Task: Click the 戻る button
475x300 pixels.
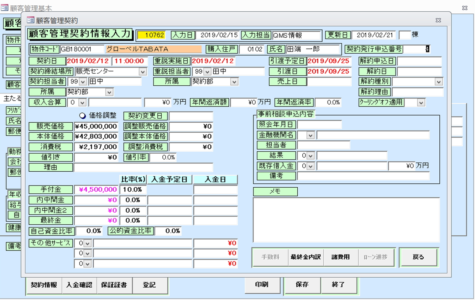Action: tap(418, 257)
